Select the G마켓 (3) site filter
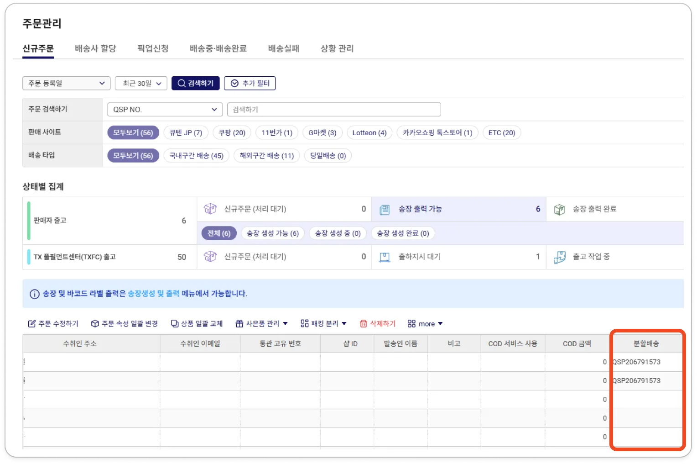Viewport: 697px width, 464px height. (x=322, y=132)
